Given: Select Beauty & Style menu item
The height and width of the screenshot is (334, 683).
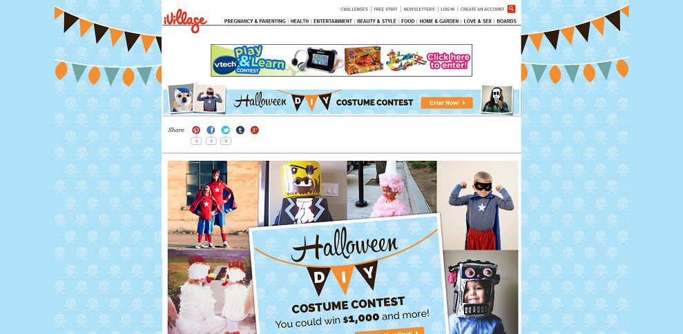Looking at the screenshot, I should (376, 21).
